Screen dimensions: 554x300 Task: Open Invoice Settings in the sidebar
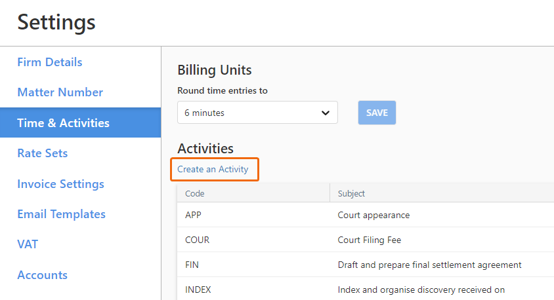point(61,183)
